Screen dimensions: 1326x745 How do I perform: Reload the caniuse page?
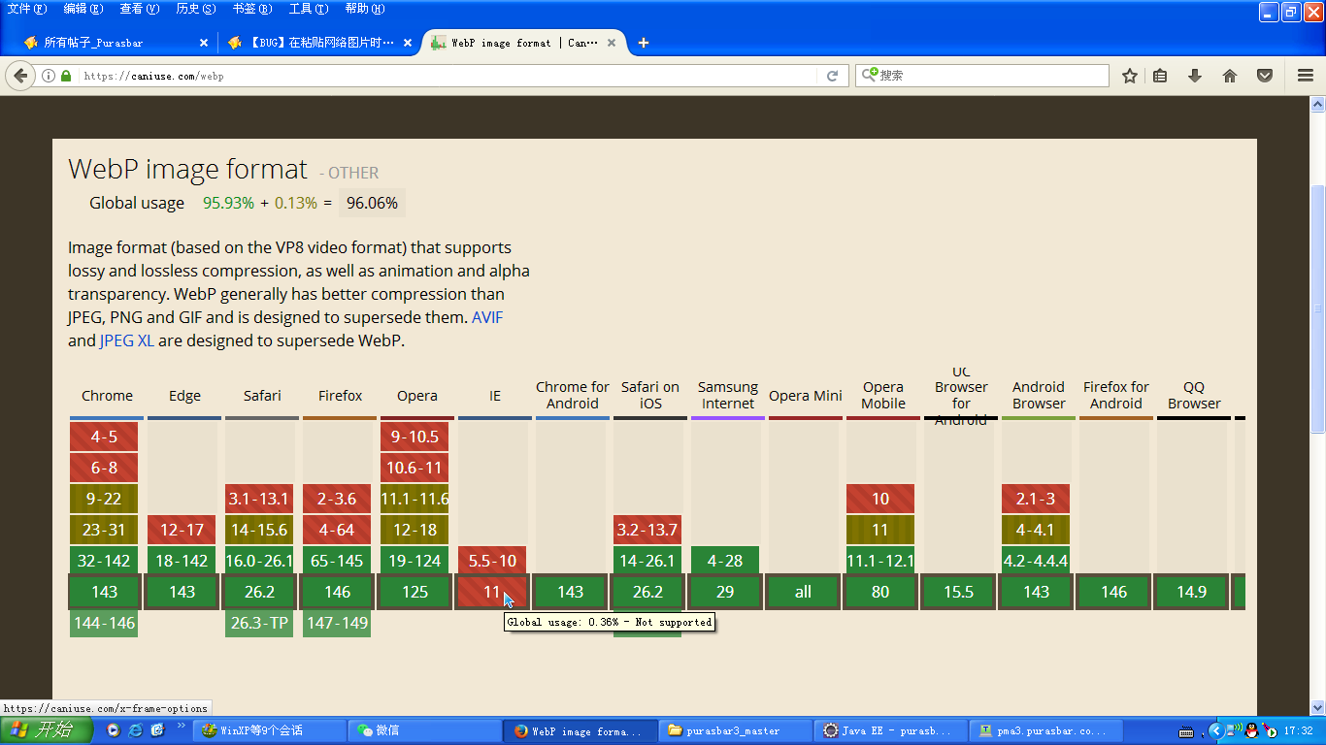832,76
